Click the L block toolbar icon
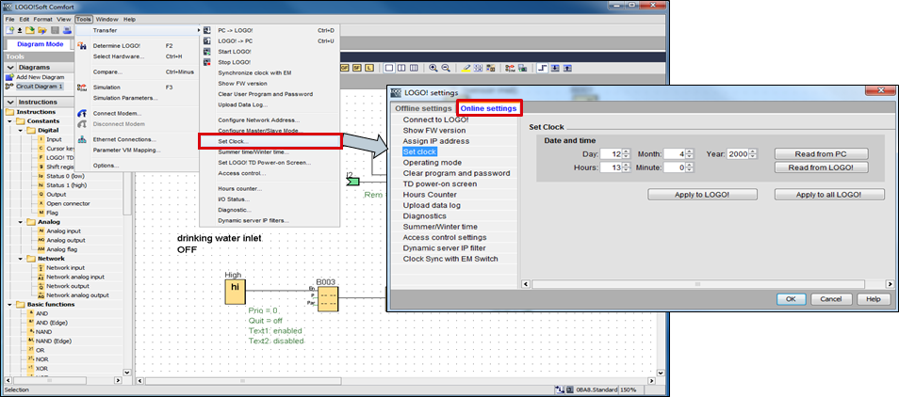The height and width of the screenshot is (397, 899). [369, 68]
